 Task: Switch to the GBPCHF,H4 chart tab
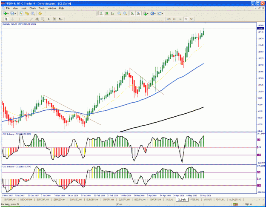(x=9, y=199)
